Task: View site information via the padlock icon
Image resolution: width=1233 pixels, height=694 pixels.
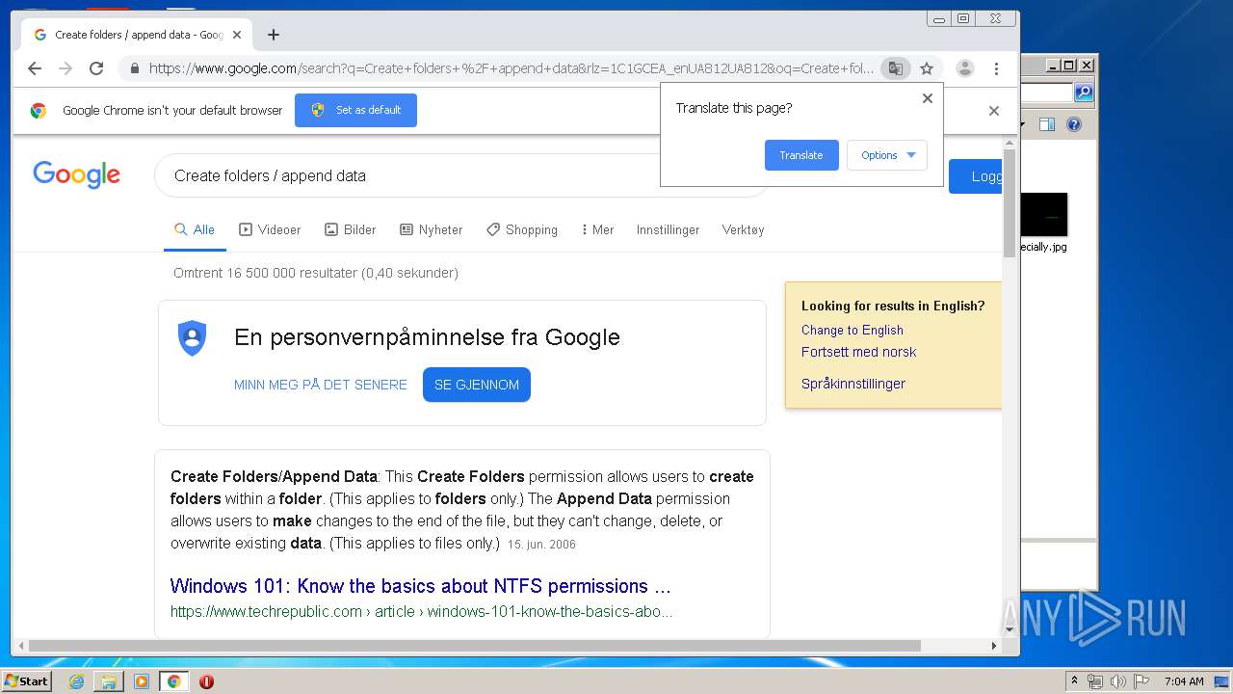Action: [x=134, y=68]
